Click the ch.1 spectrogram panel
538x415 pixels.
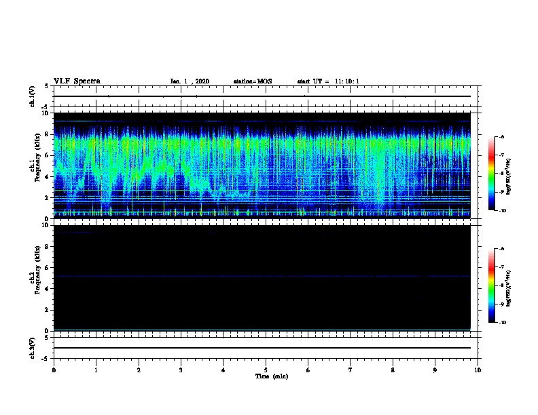[262, 165]
